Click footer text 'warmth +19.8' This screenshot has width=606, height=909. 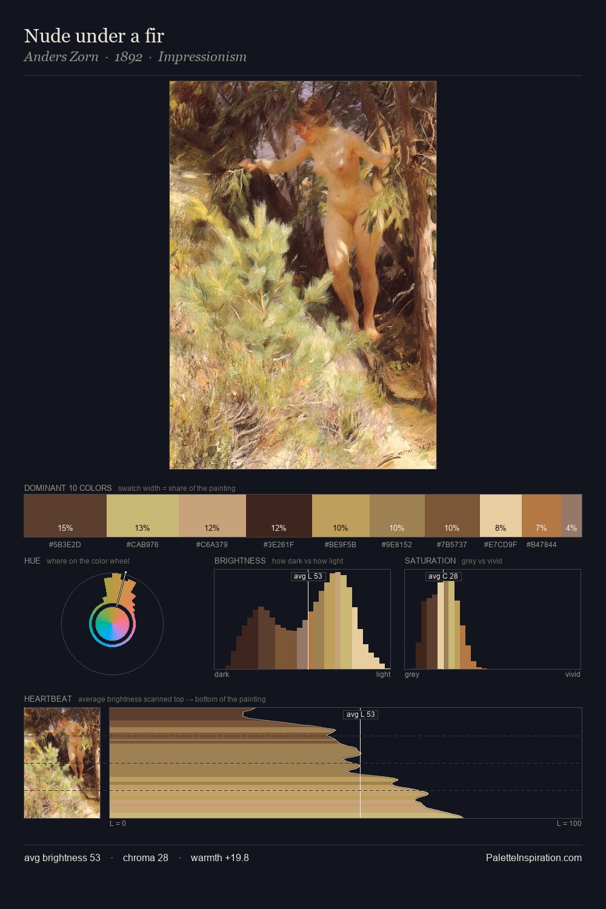[220, 857]
